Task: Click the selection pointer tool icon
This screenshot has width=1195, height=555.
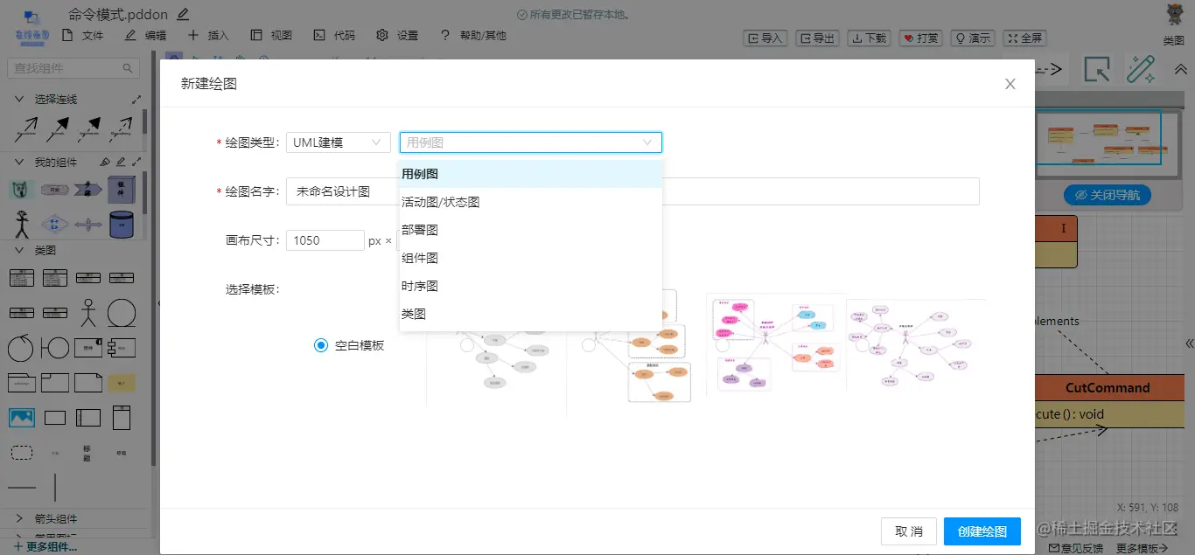Action: (x=1097, y=69)
